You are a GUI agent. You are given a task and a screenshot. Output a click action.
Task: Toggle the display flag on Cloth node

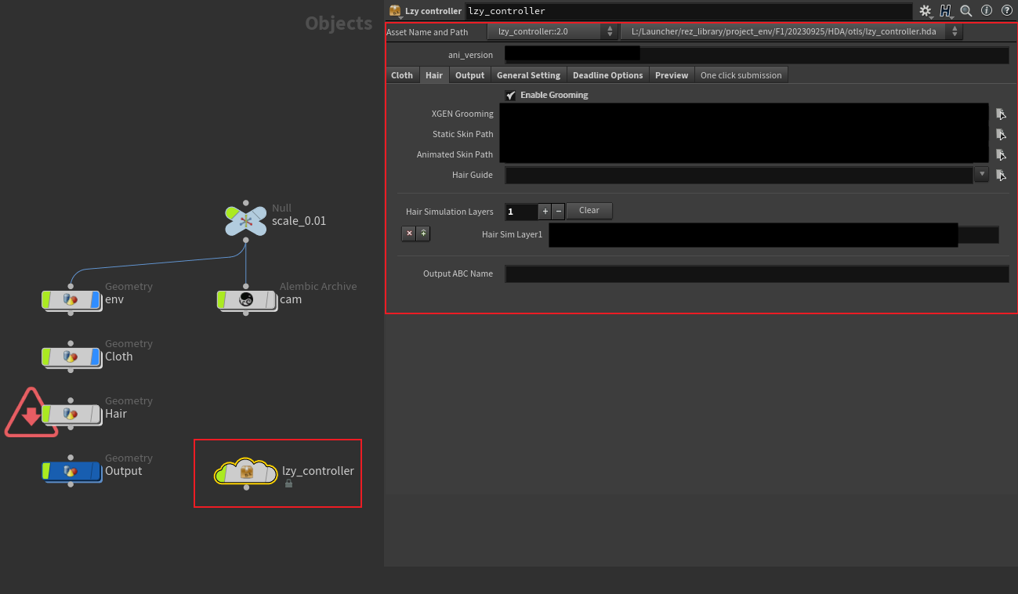tap(96, 357)
